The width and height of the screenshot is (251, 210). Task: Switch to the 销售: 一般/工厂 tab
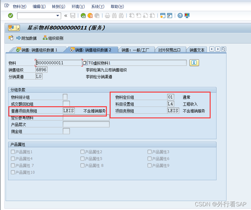click(x=135, y=49)
